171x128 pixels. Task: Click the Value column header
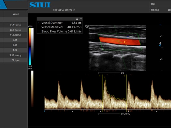[x=16, y=14]
